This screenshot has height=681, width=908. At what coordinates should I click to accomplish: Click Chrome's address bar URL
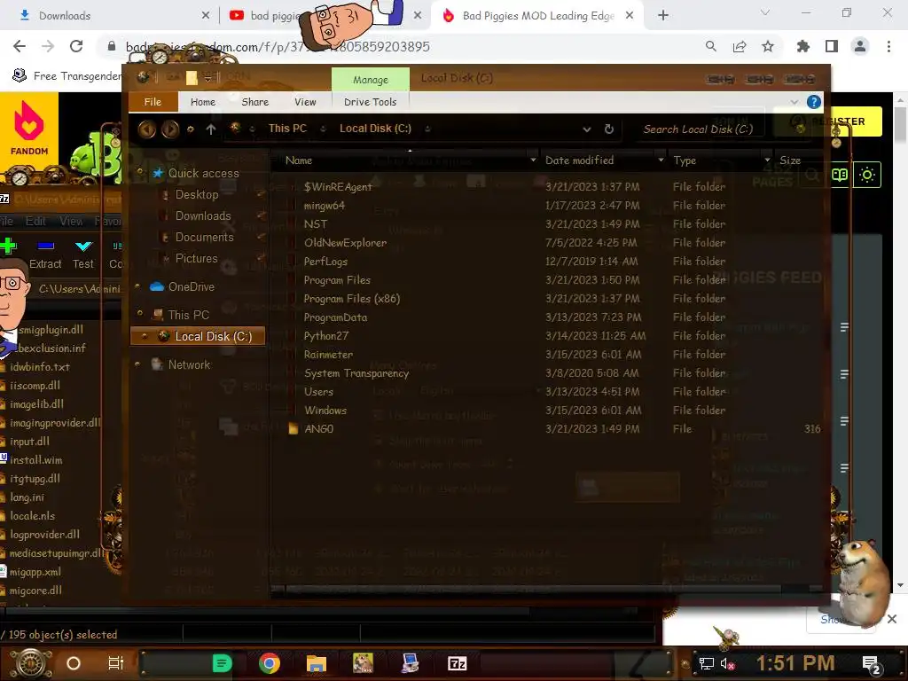(278, 46)
